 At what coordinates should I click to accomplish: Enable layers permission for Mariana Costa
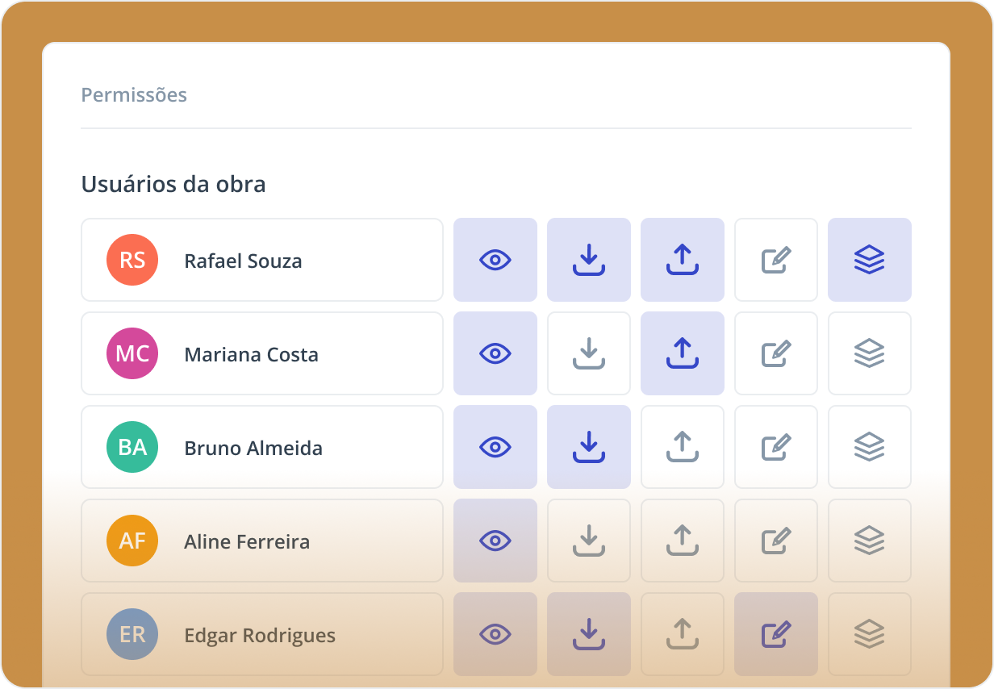click(870, 353)
